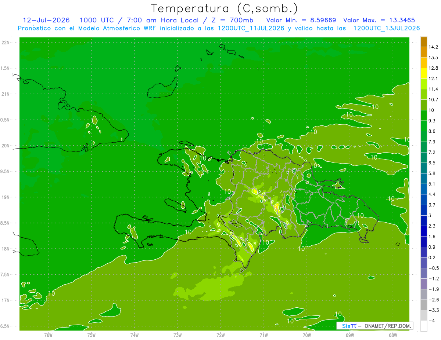
Task: Click the "Valor Min. = 8.59669" readout
Action: (301, 20)
